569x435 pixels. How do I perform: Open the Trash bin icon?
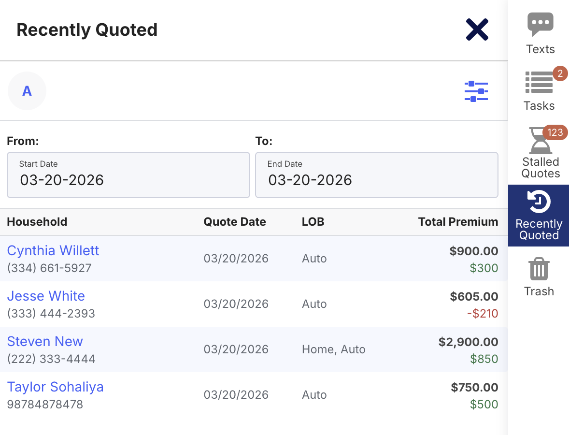coord(539,269)
